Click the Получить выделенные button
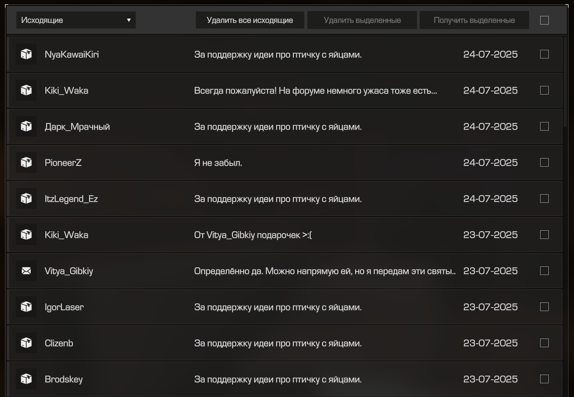The height and width of the screenshot is (397, 574). [474, 20]
